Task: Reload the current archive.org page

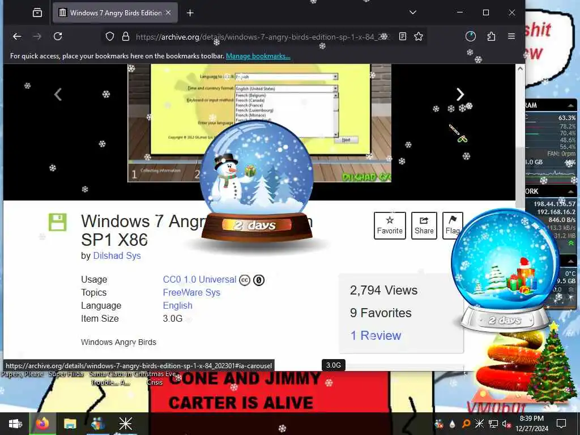Action: 58,36
